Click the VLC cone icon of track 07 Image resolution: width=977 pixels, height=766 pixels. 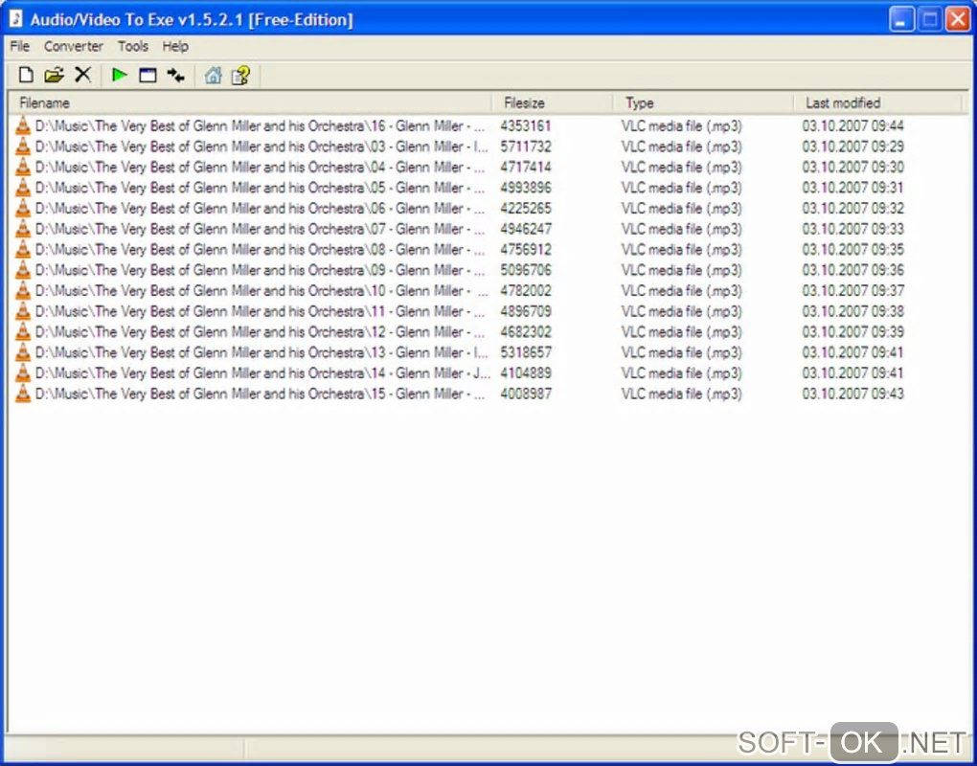pyautogui.click(x=22, y=229)
